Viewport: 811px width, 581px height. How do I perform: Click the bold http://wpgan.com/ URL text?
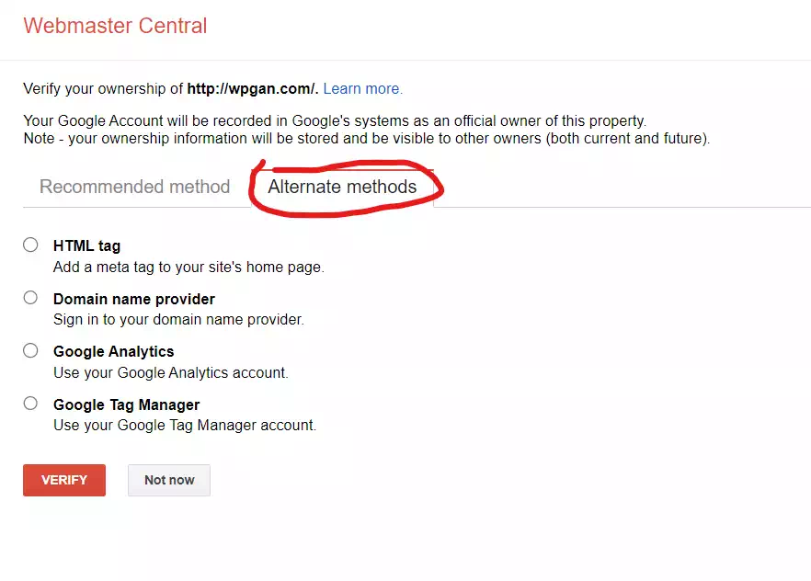252,89
